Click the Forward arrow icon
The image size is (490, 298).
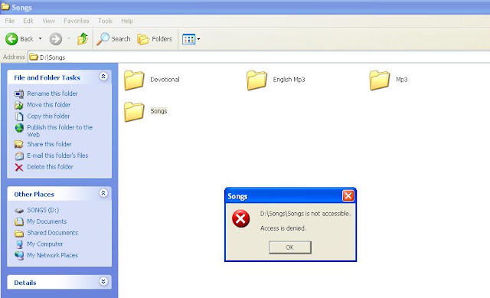tap(56, 39)
